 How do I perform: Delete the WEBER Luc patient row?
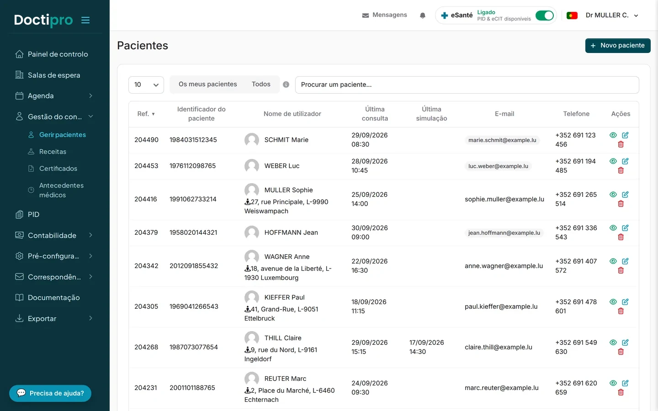point(621,170)
